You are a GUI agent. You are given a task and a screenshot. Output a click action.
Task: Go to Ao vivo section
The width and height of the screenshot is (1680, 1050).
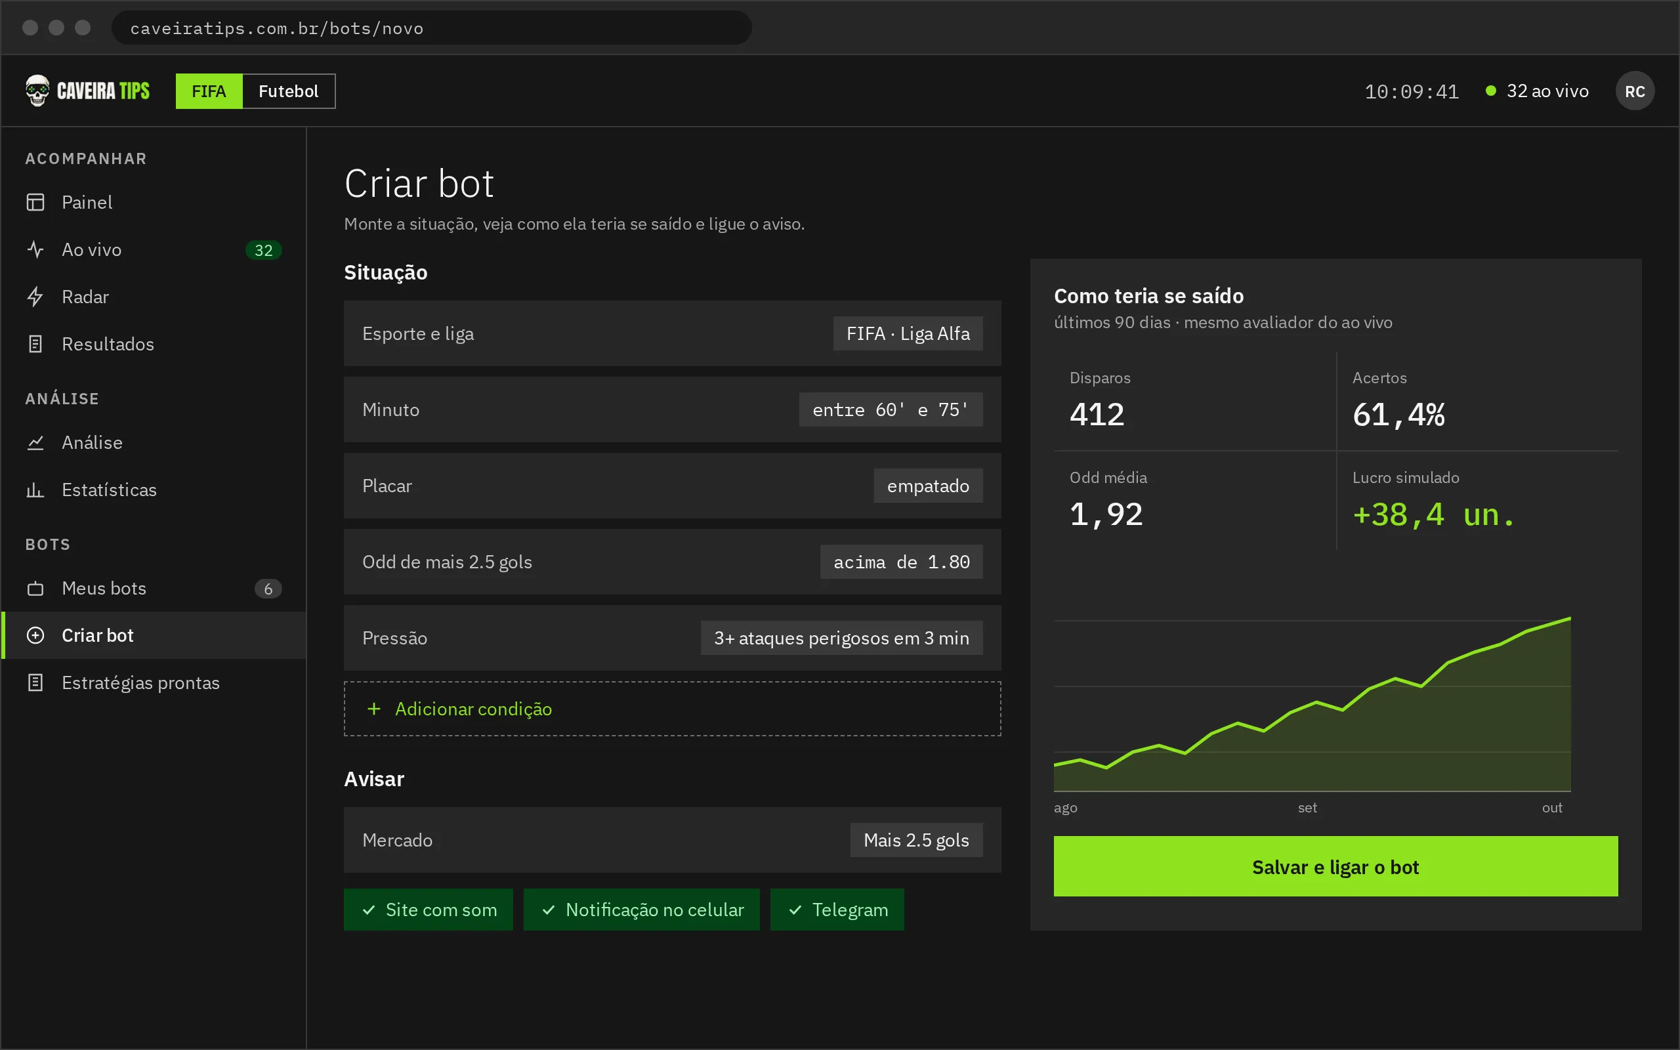click(154, 249)
